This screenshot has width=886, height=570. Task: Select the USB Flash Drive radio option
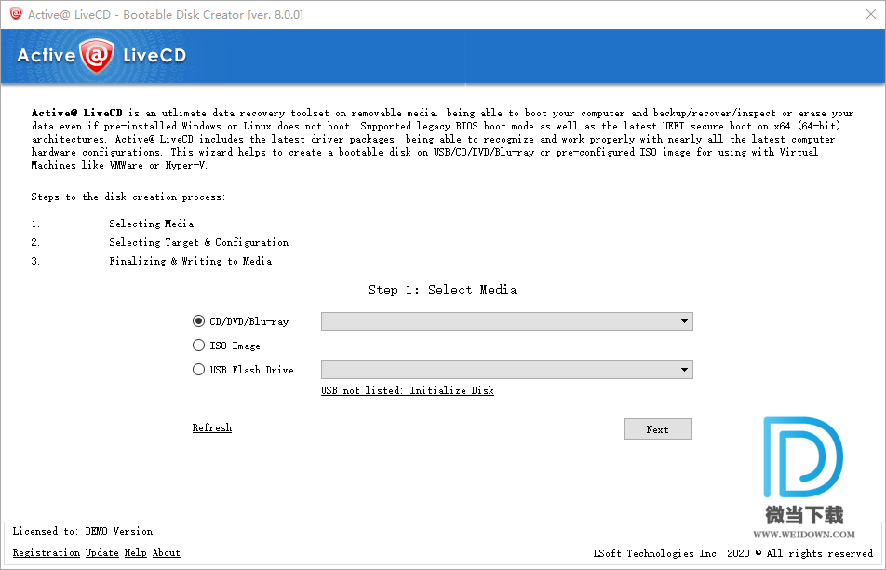click(x=243, y=370)
